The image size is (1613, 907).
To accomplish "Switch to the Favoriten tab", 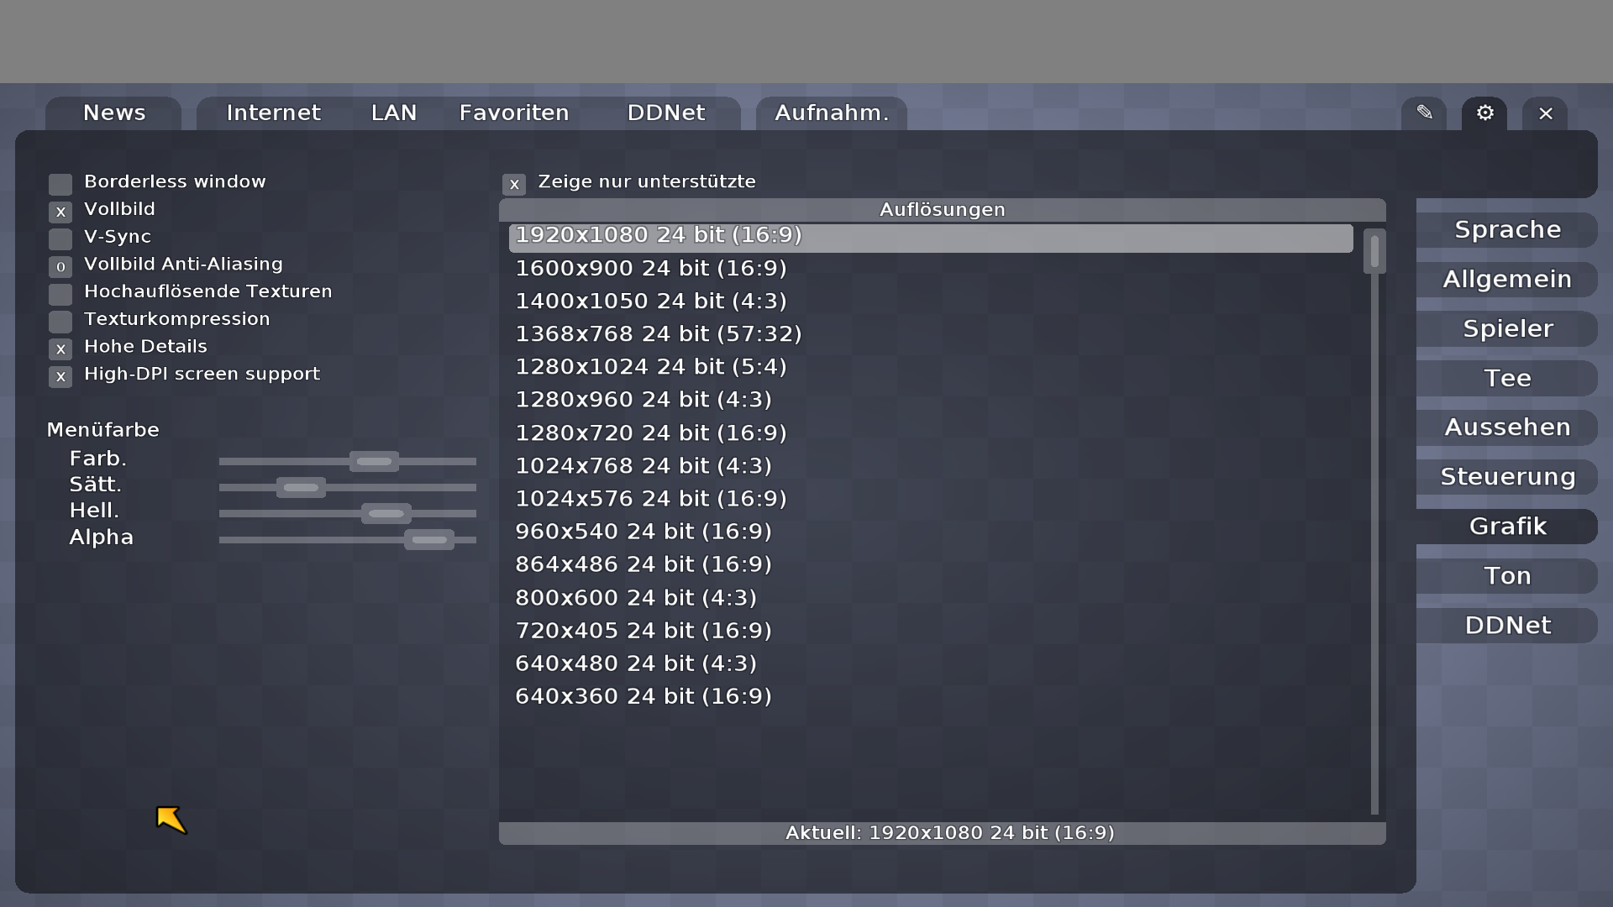I will click(x=514, y=113).
